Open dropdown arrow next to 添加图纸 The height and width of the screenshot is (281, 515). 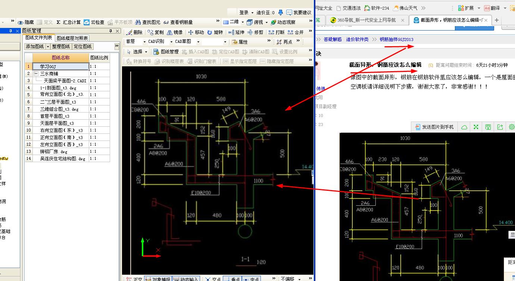pos(47,47)
